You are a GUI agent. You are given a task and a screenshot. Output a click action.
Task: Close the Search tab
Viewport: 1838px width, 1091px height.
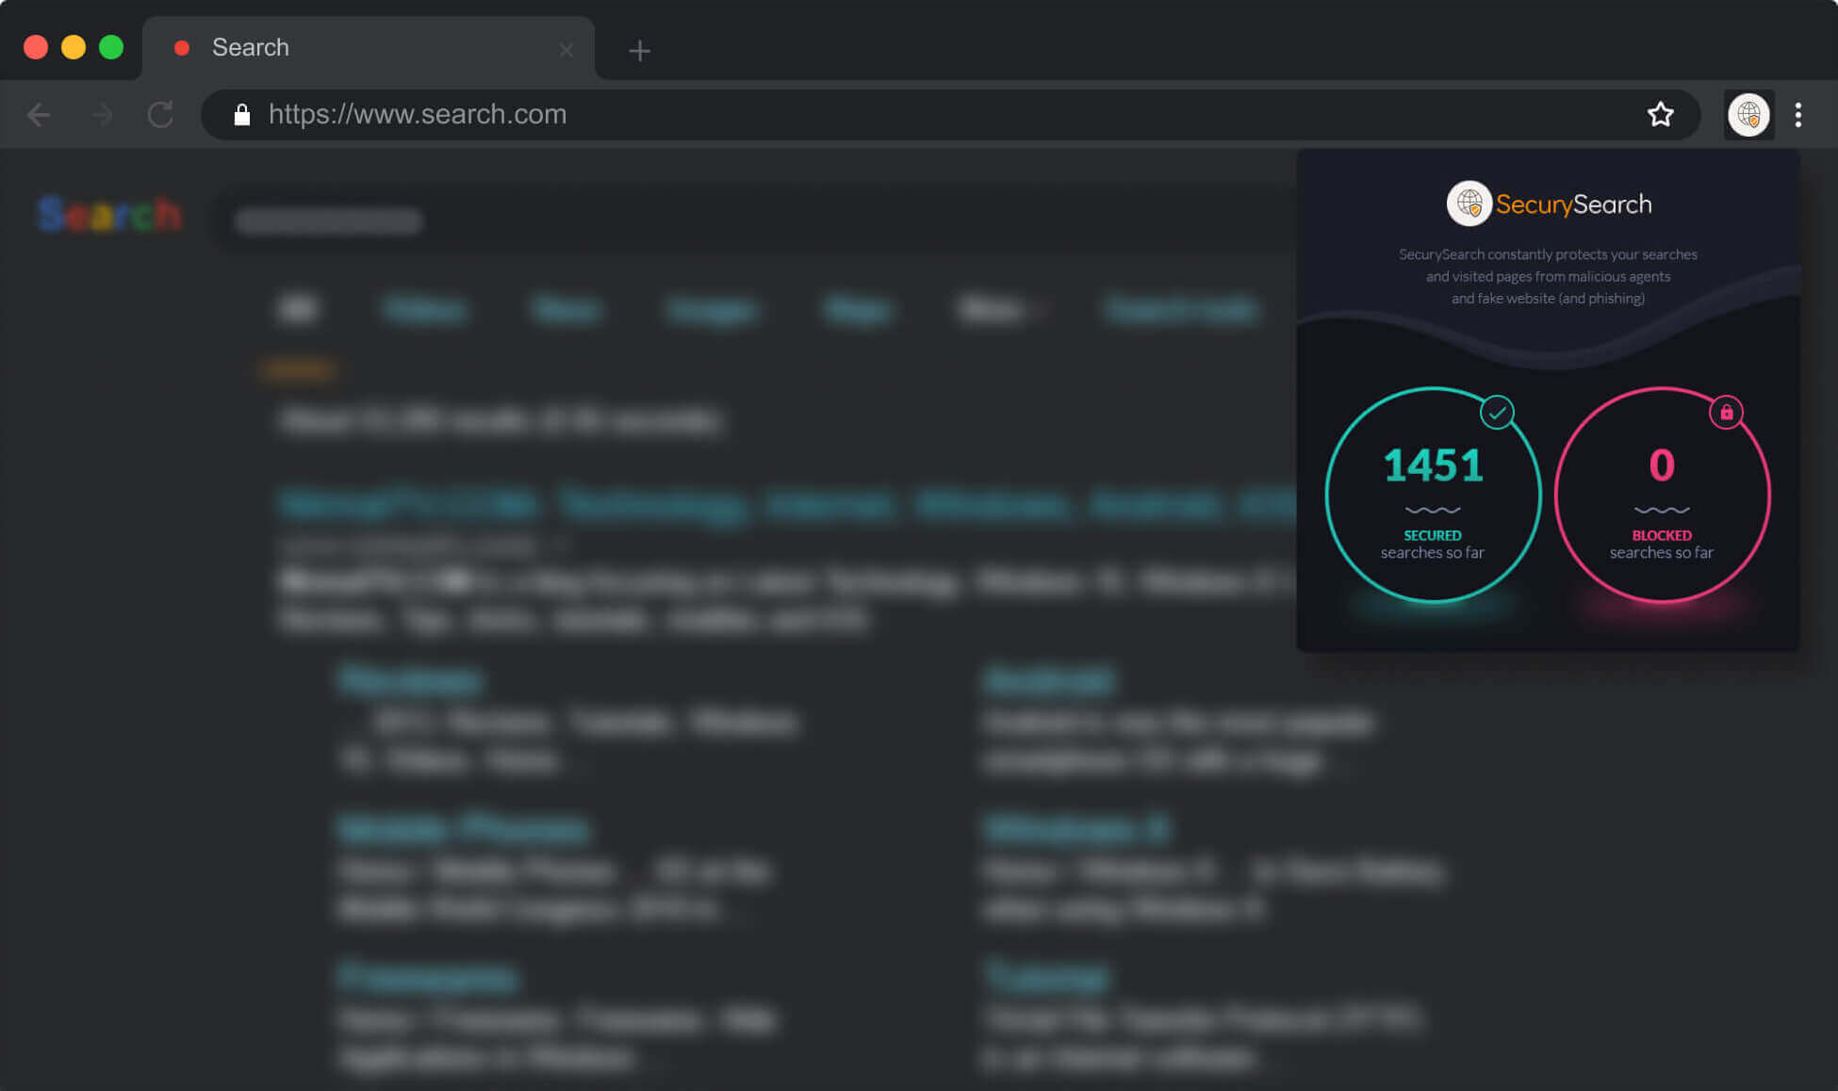click(x=566, y=50)
